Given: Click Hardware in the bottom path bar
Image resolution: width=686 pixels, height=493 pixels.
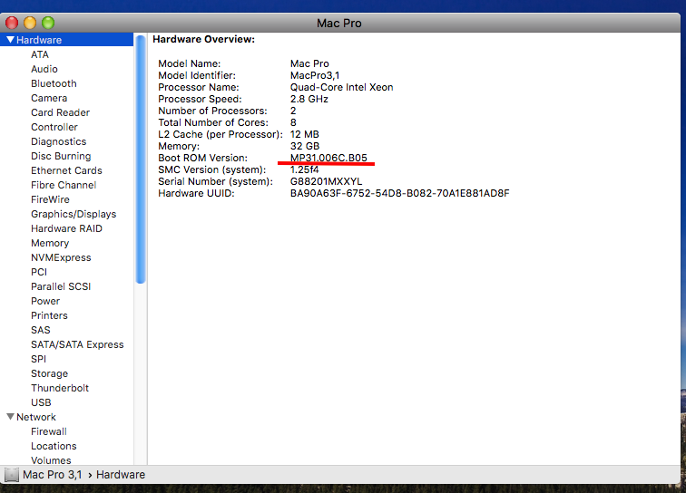Looking at the screenshot, I should tap(121, 475).
